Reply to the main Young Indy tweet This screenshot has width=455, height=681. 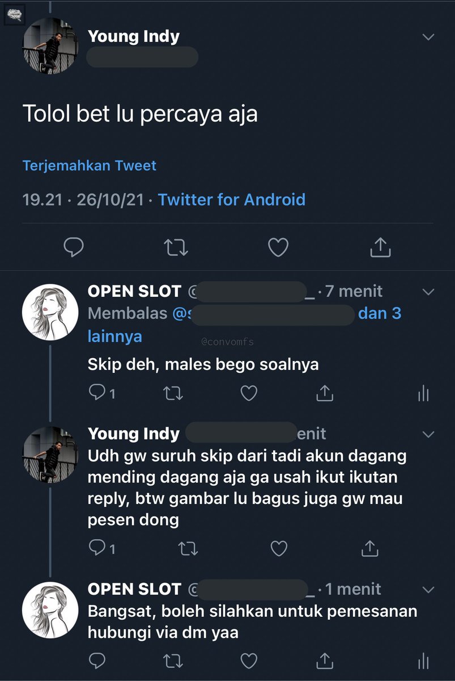pos(74,247)
